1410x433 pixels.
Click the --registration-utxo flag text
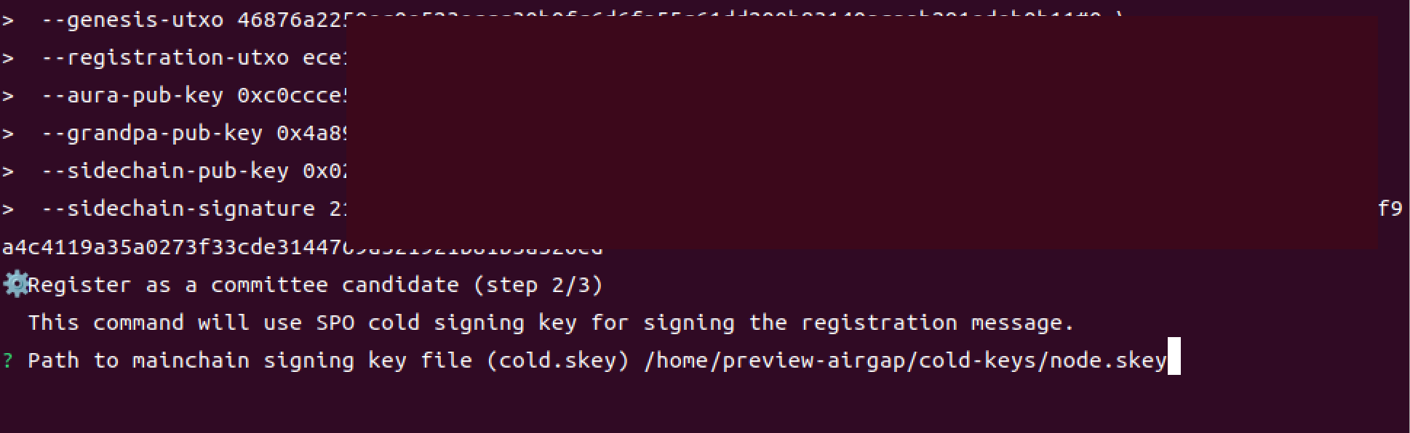pyautogui.click(x=165, y=57)
